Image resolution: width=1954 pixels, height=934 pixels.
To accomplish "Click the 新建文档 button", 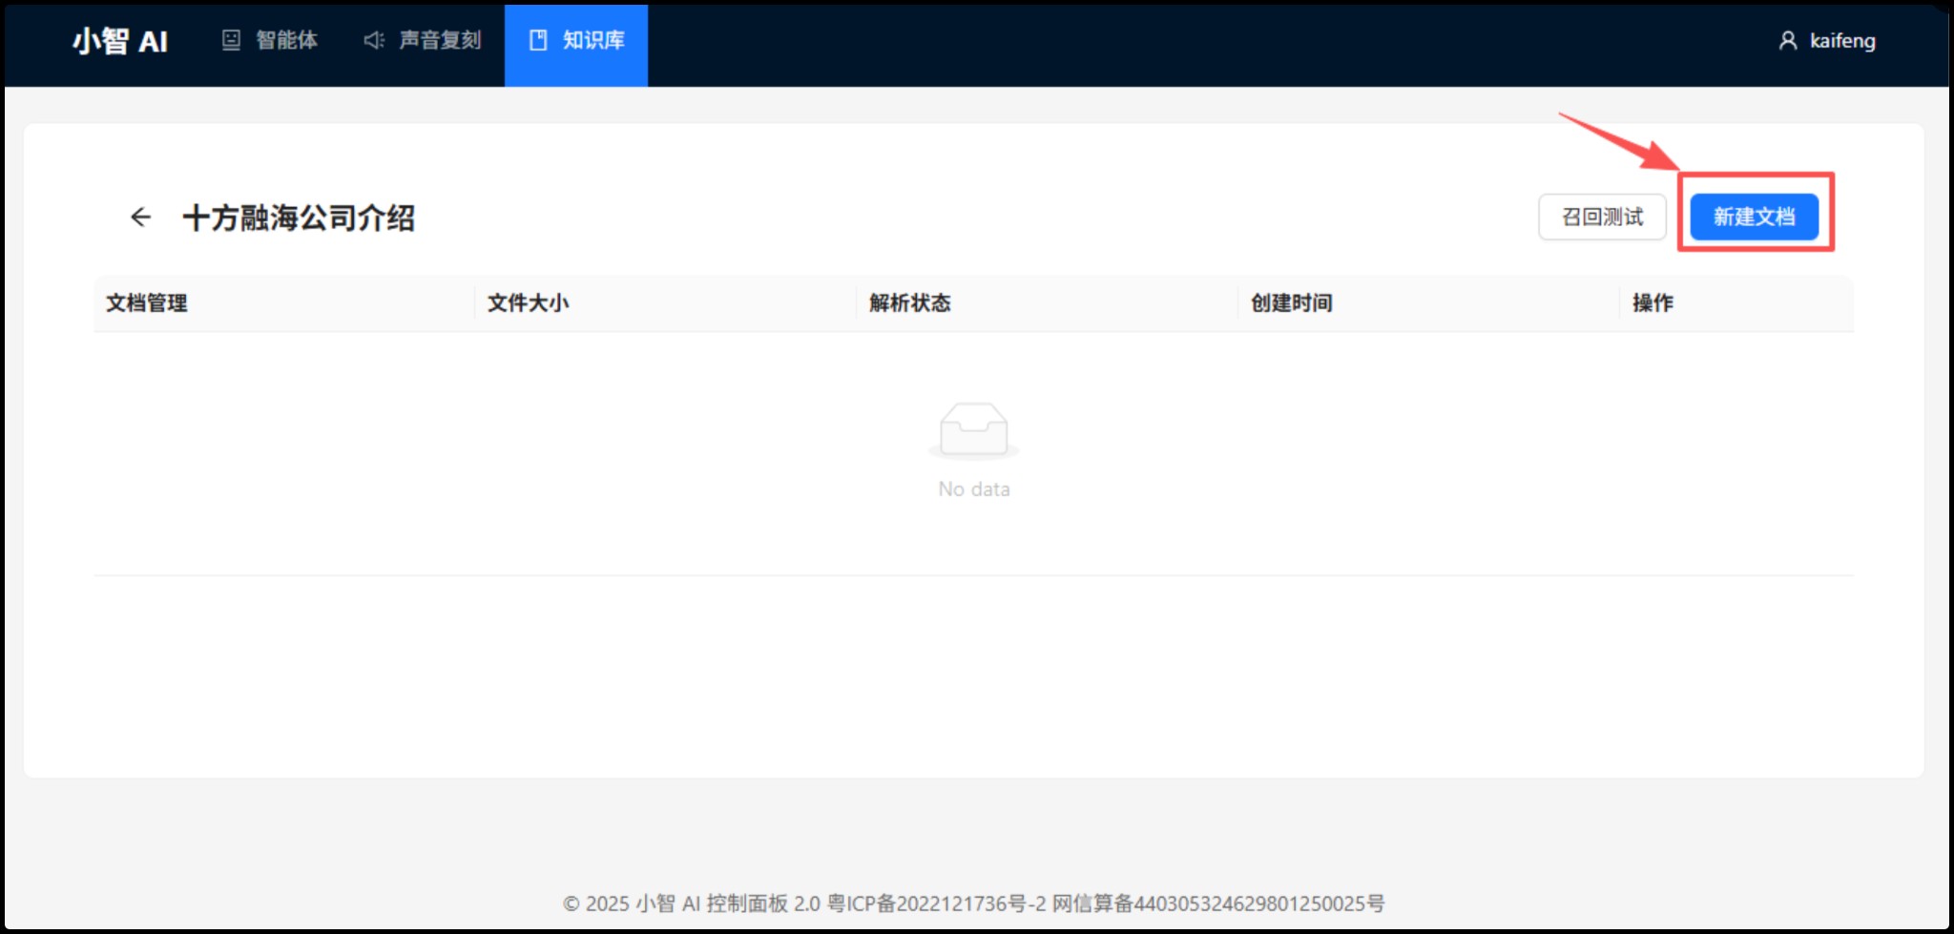I will click(1754, 217).
